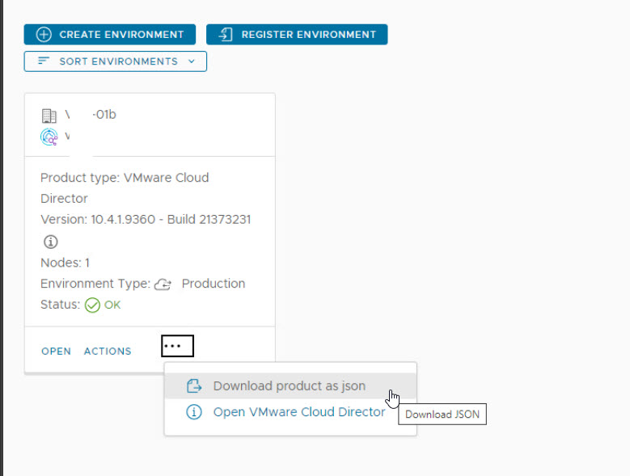The image size is (630, 476).
Task: Click the Cloud Director product icon
Action: pos(49,137)
